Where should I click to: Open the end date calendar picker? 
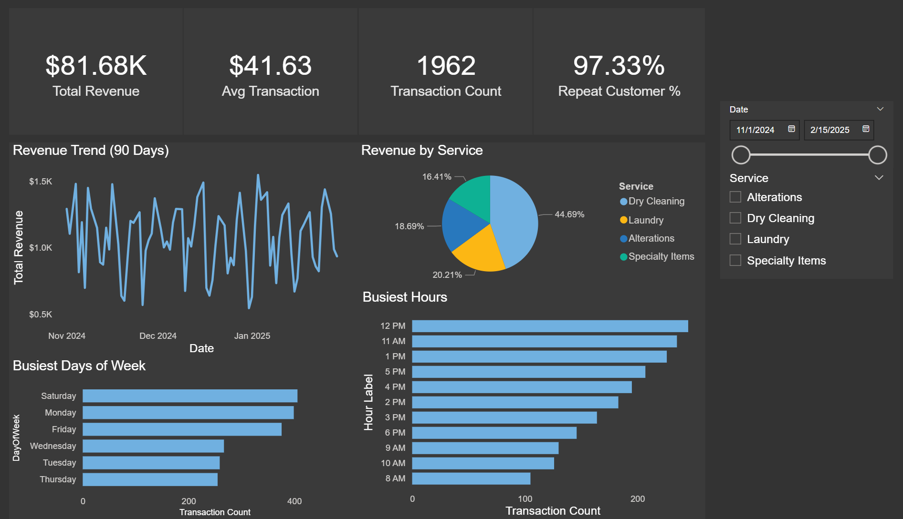(x=866, y=130)
